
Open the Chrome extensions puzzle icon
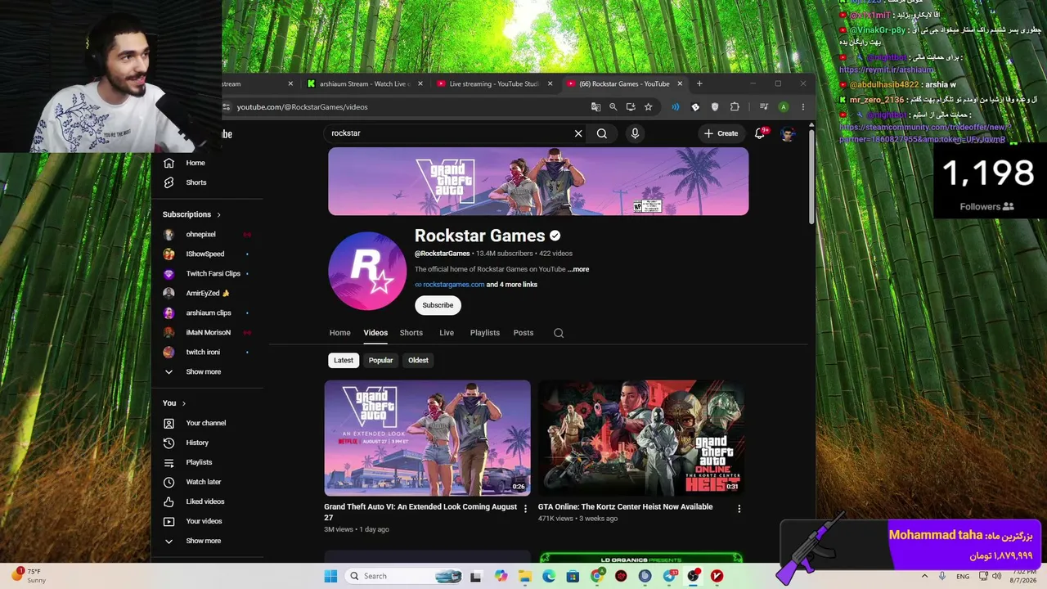point(735,107)
